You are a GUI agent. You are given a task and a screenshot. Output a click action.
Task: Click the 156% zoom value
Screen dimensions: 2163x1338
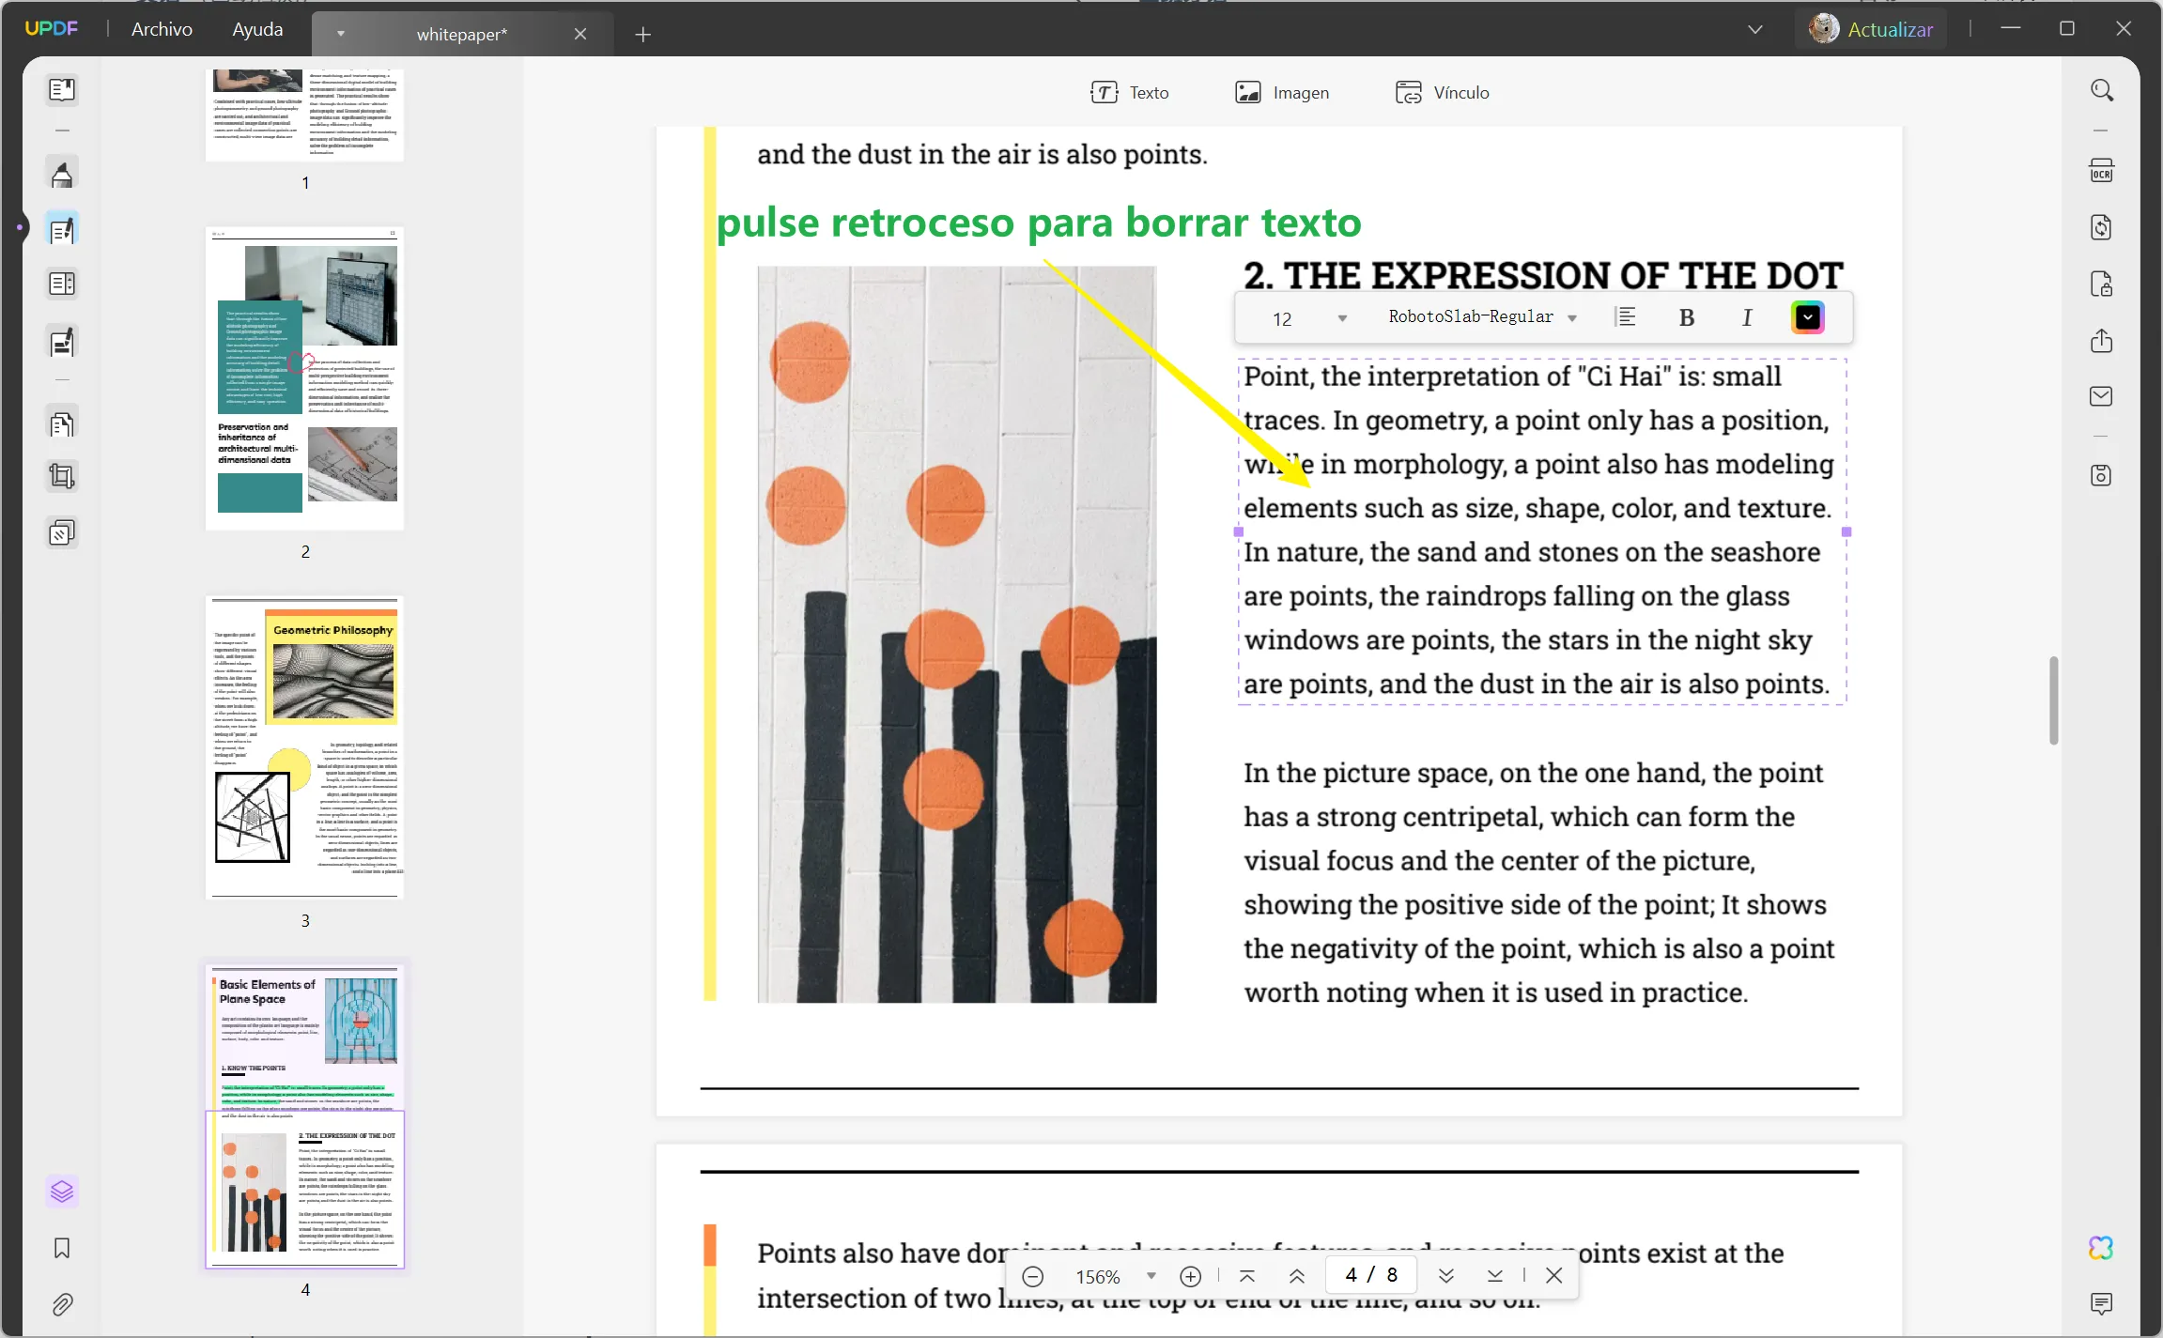click(x=1097, y=1277)
